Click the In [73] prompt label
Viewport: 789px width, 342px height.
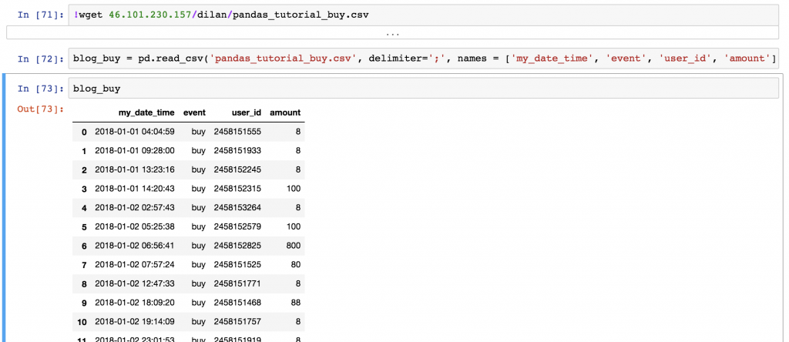coord(40,89)
